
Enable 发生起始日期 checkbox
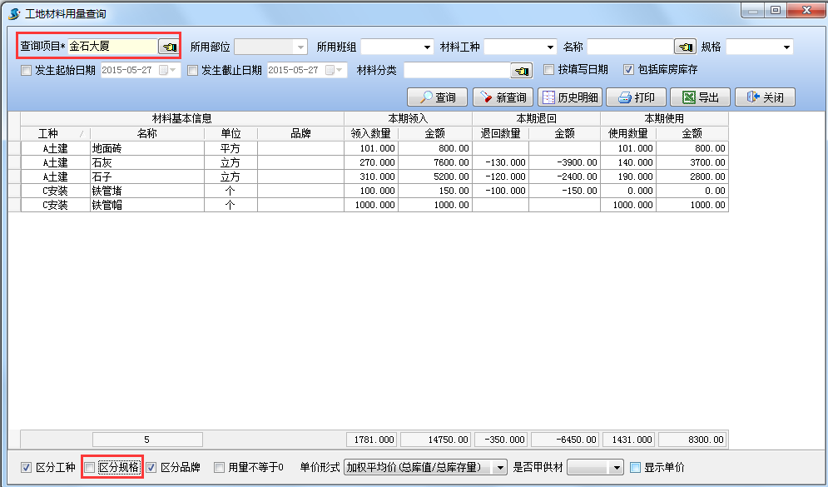26,71
